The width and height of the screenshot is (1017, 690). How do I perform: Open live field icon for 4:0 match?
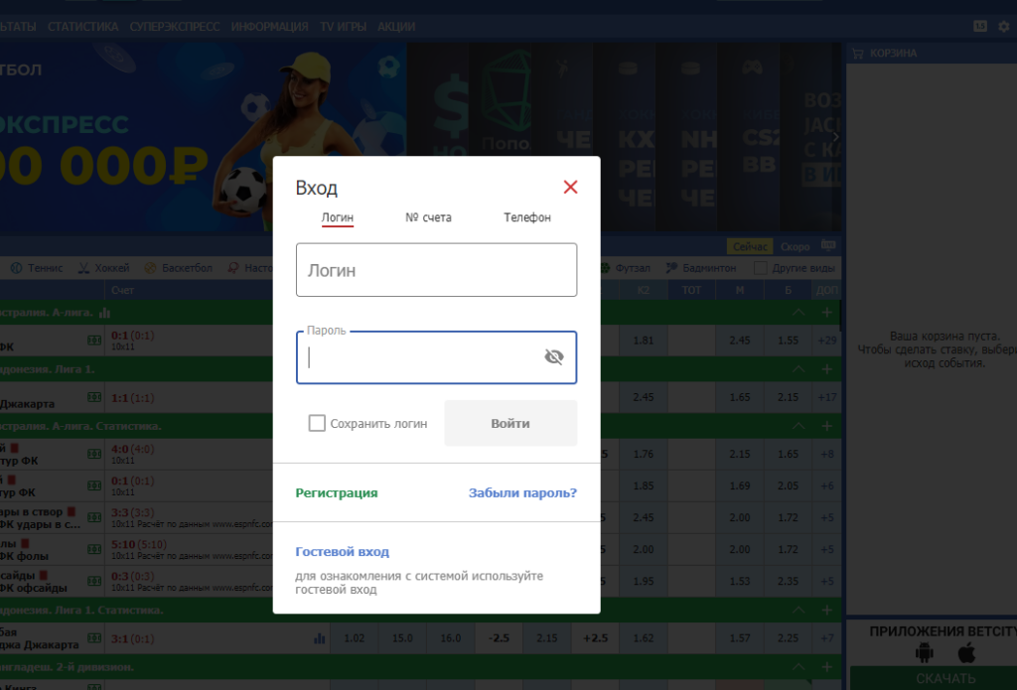coord(94,454)
